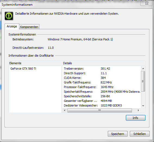
Task: Click the DirectX-Laufzeitversion: label
Action: tap(28, 48)
